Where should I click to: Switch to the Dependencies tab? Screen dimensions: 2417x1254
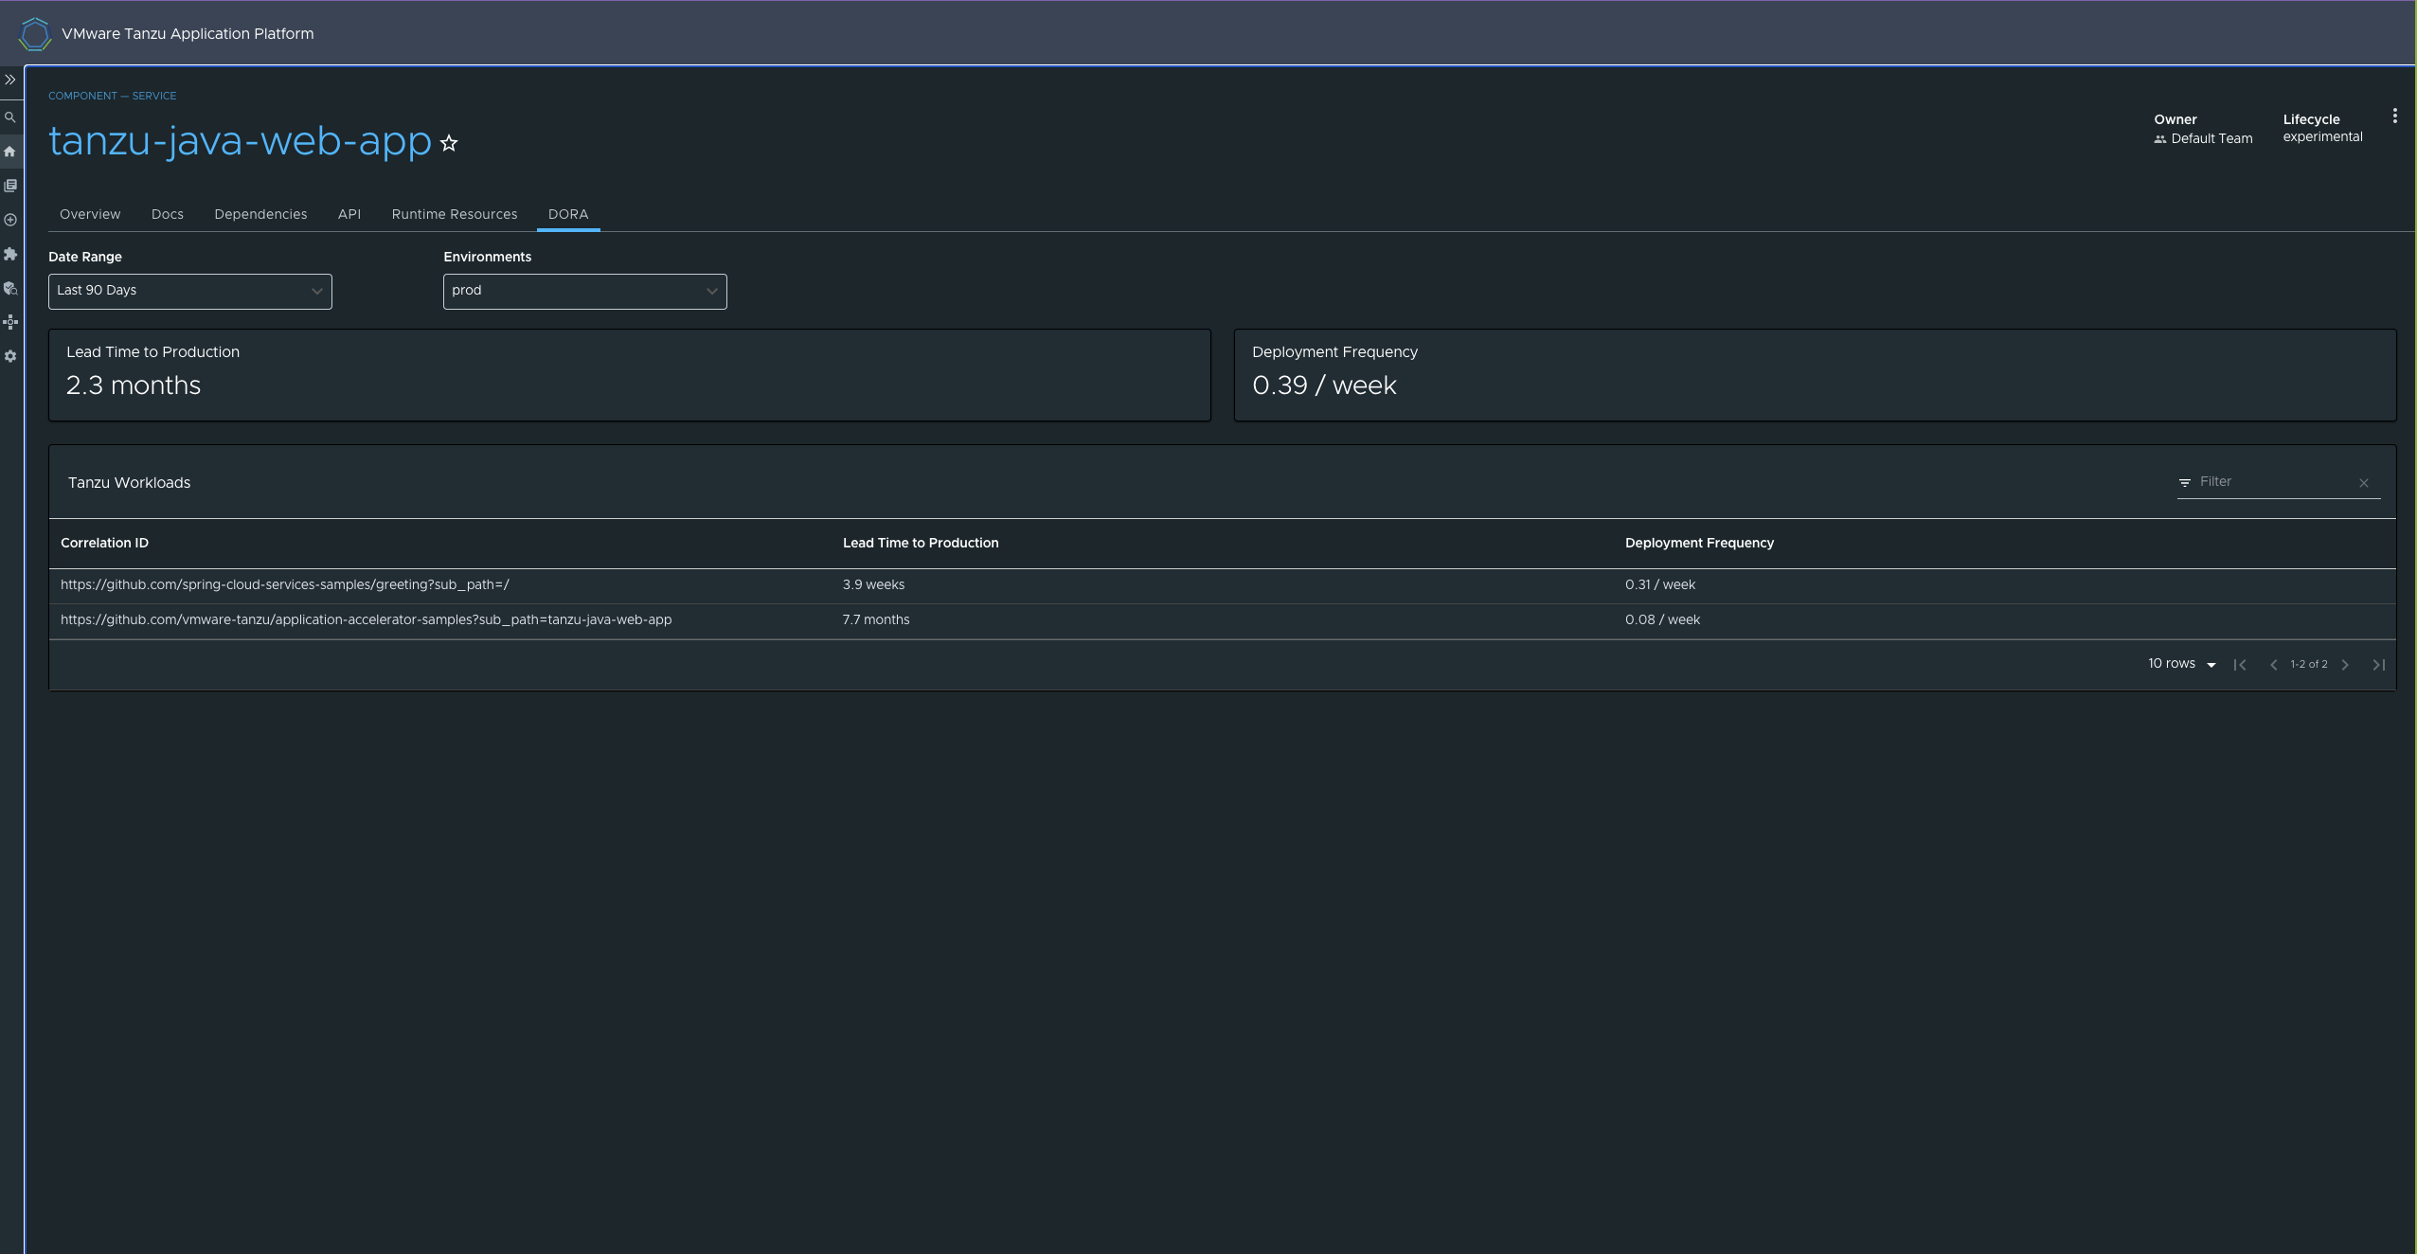(260, 213)
